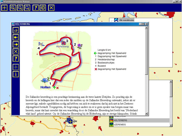Viewport: 182px width, 136px height.
Task: Click the pan crosshair tool in top toolbar
Action: [x=5, y=8]
